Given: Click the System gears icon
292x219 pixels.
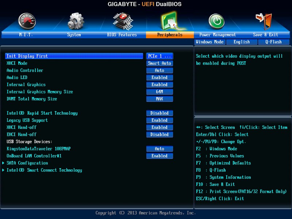Looking at the screenshot, I should pyautogui.click(x=76, y=21).
